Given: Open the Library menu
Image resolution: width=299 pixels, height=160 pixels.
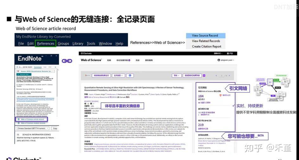Looking at the screenshot, I should coord(78,44).
